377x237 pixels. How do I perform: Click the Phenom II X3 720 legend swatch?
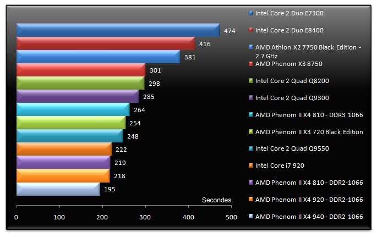click(251, 131)
